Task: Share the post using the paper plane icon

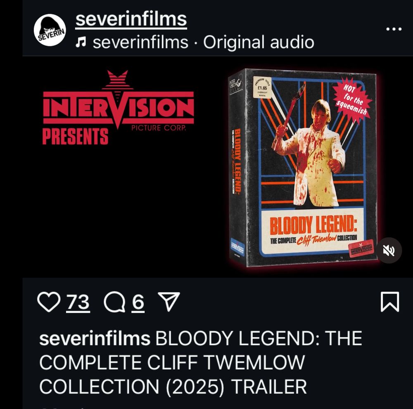Action: pyautogui.click(x=169, y=302)
